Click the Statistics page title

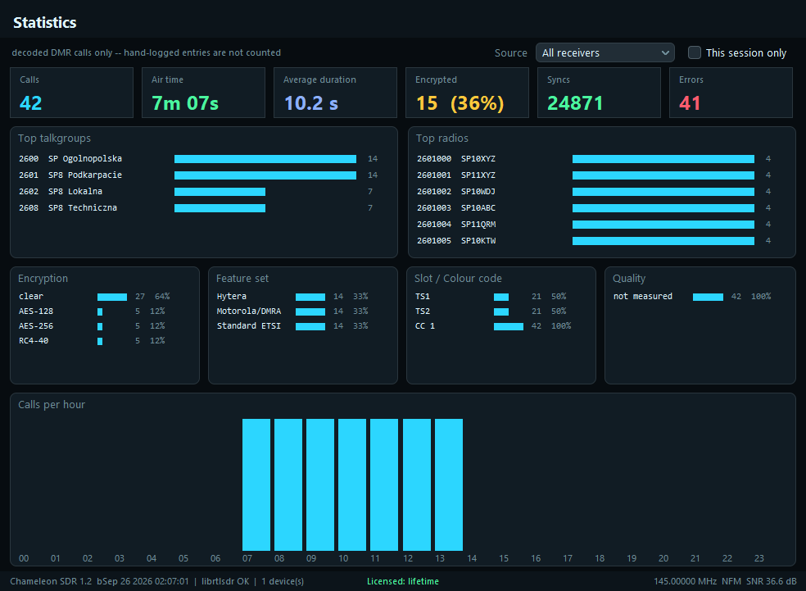[x=45, y=23]
